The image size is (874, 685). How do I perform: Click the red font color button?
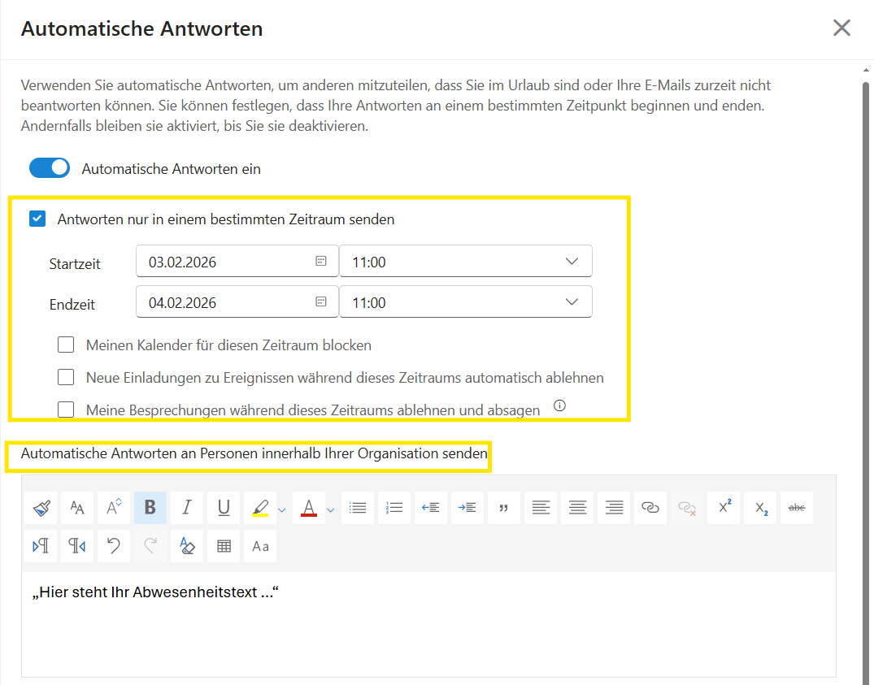point(308,508)
